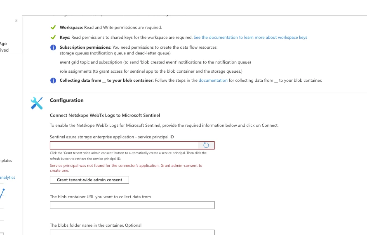Click 'Subscription permissions:' label

[x=85, y=47]
